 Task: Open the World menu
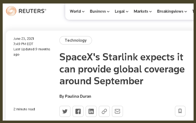pos(75,11)
